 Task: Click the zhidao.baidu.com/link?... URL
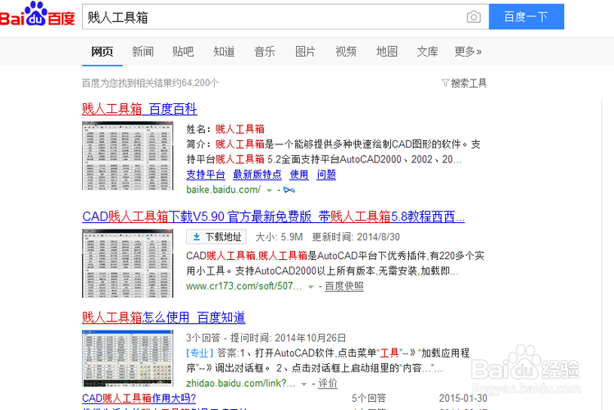[x=240, y=383]
